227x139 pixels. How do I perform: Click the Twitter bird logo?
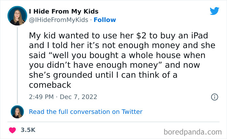pyautogui.click(x=214, y=11)
